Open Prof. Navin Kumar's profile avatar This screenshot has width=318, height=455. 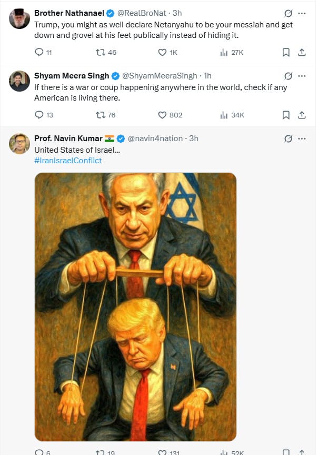click(19, 144)
